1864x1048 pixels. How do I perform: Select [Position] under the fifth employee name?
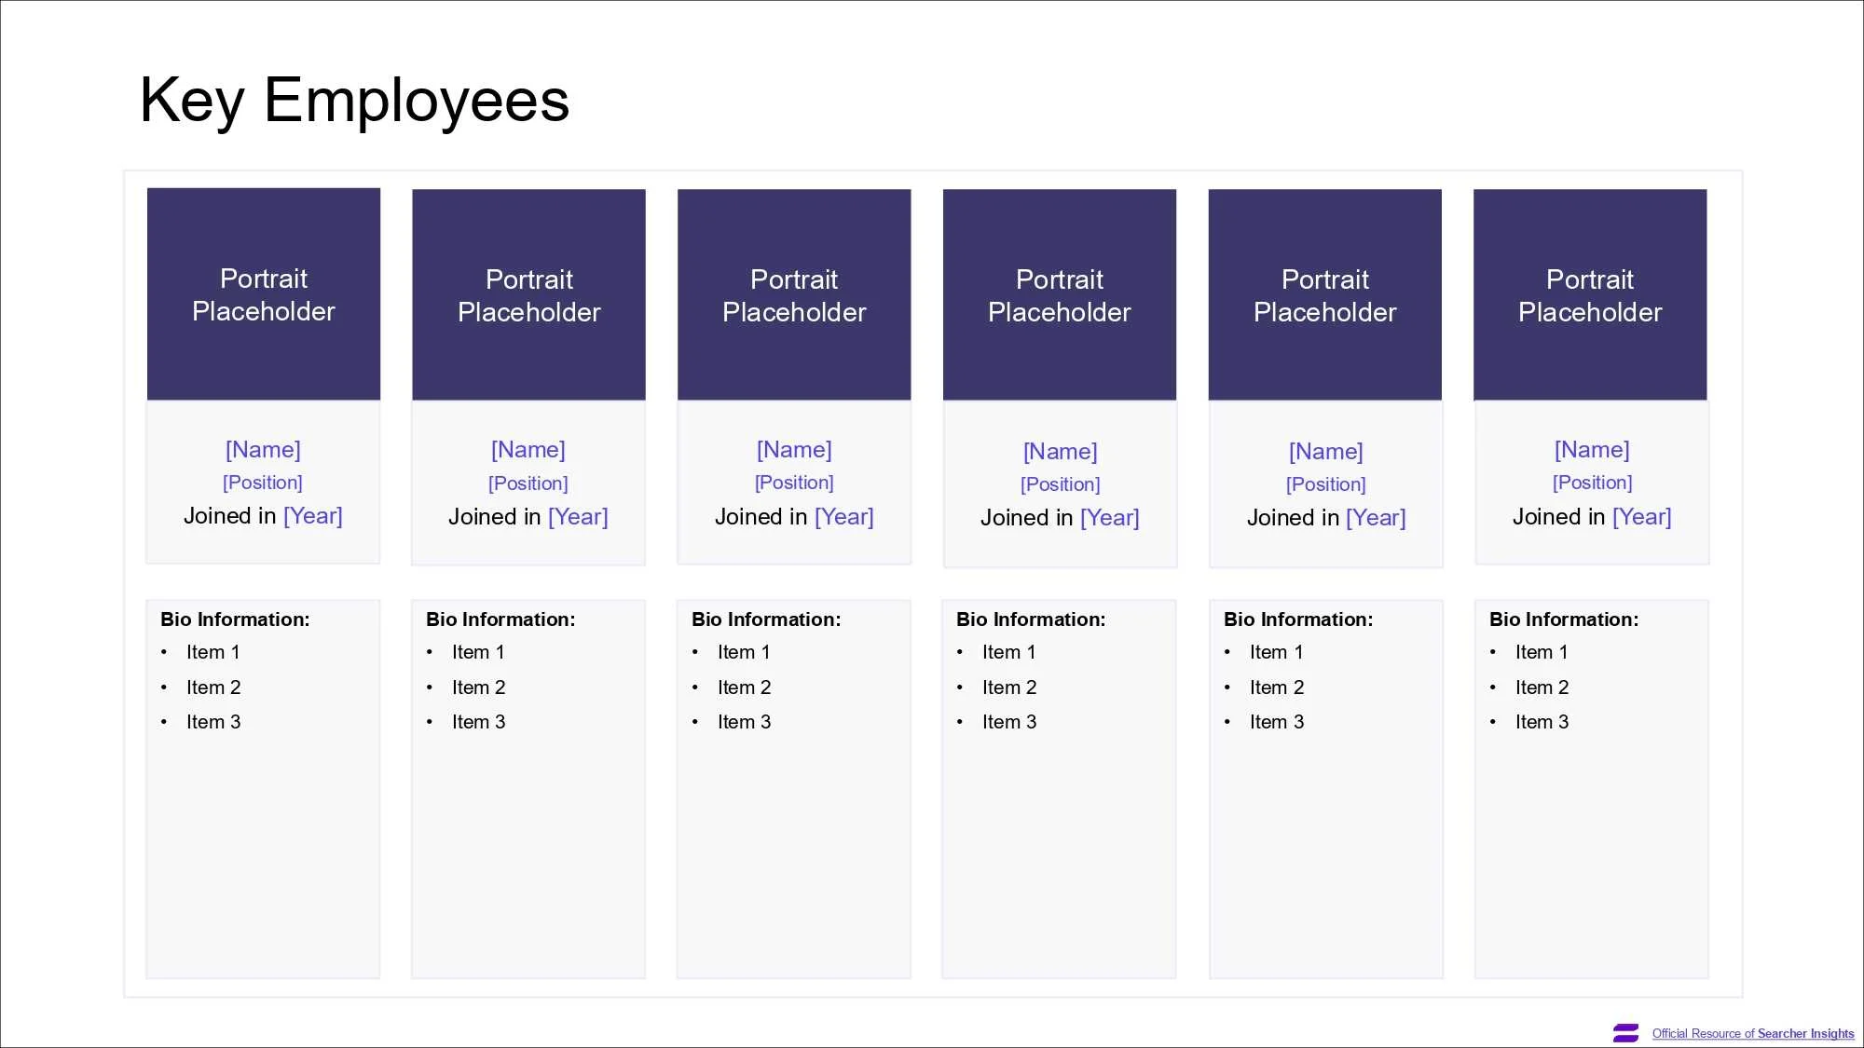coord(1326,484)
